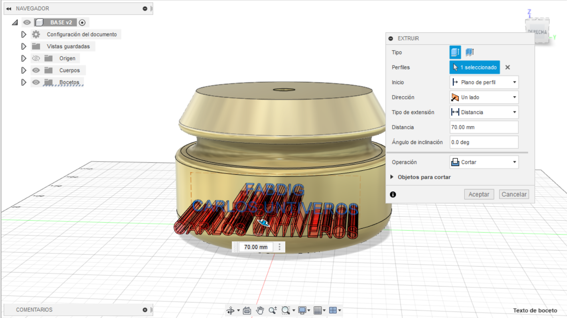Screen dimensions: 567x318
Task: Expand Configuración del documento node
Action: click(24, 34)
